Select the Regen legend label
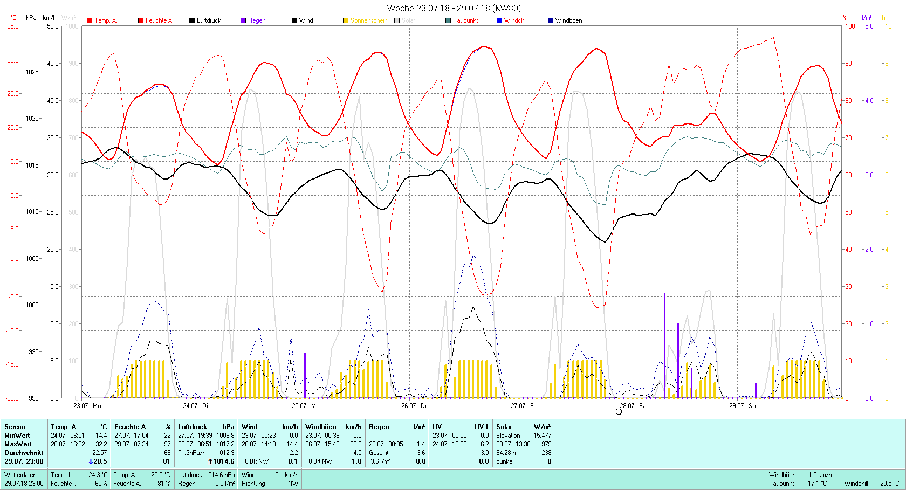 pyautogui.click(x=257, y=20)
